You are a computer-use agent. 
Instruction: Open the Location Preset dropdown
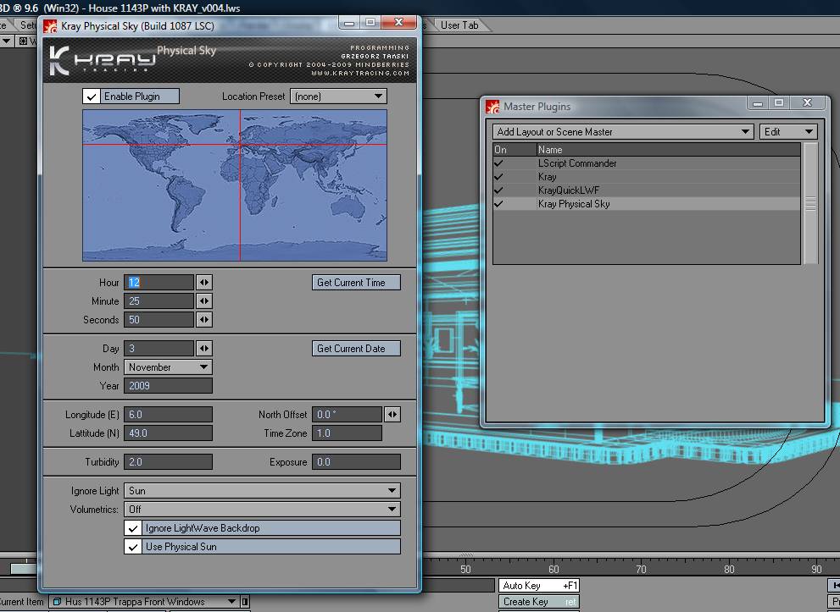(338, 96)
